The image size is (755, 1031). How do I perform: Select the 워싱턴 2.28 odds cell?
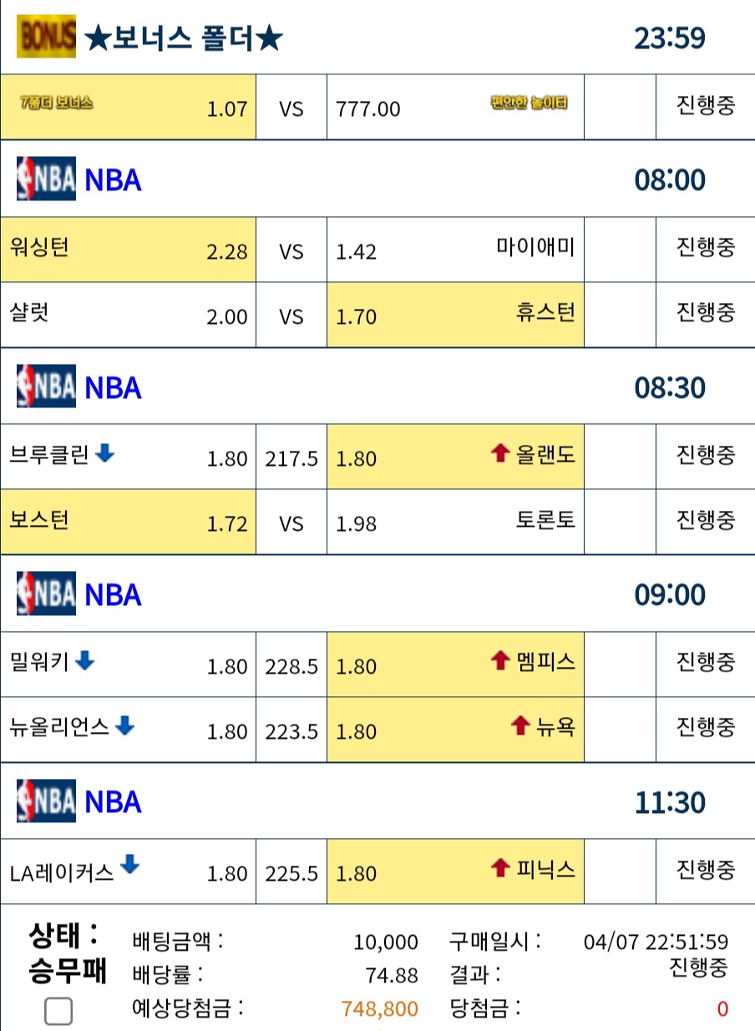pos(128,250)
